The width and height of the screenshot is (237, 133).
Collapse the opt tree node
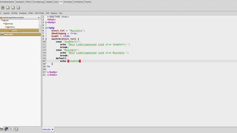point(2,20)
